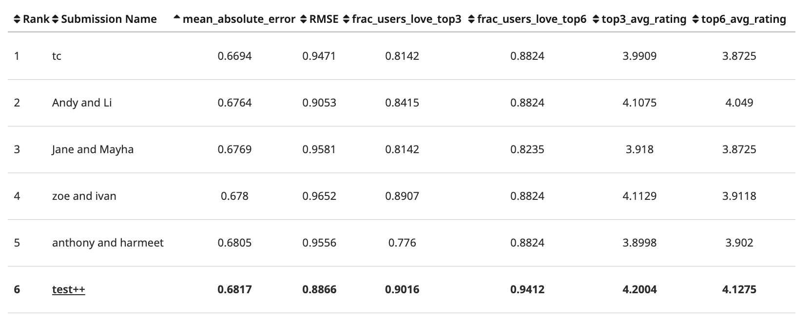Click test++ RMSE value 0.8866
Image resolution: width=812 pixels, height=319 pixels.
point(319,289)
